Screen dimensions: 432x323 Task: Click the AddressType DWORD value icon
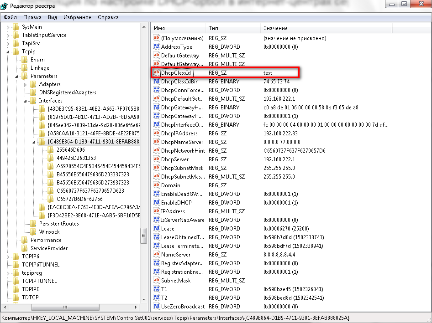[156, 47]
